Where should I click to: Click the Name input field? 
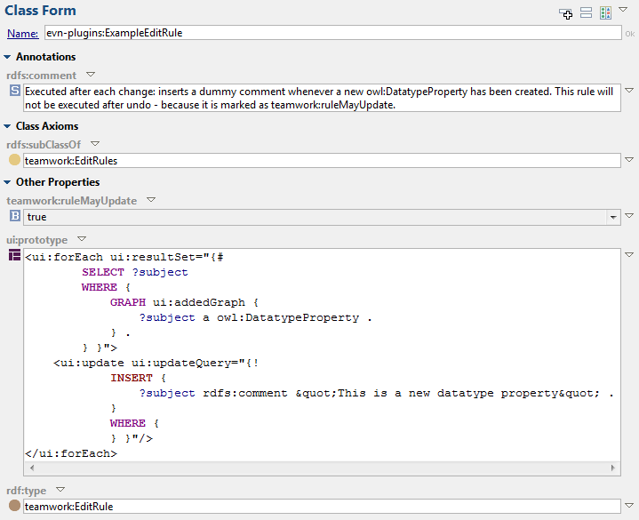click(332, 33)
